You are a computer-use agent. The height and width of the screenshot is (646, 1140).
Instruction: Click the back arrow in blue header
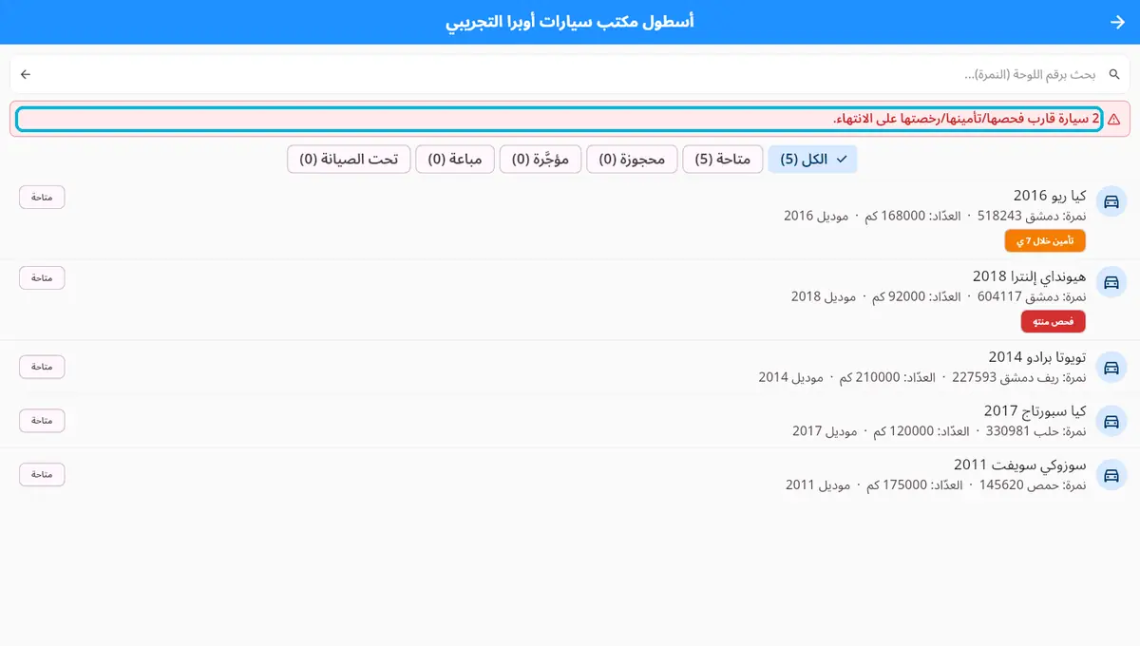tap(1116, 22)
